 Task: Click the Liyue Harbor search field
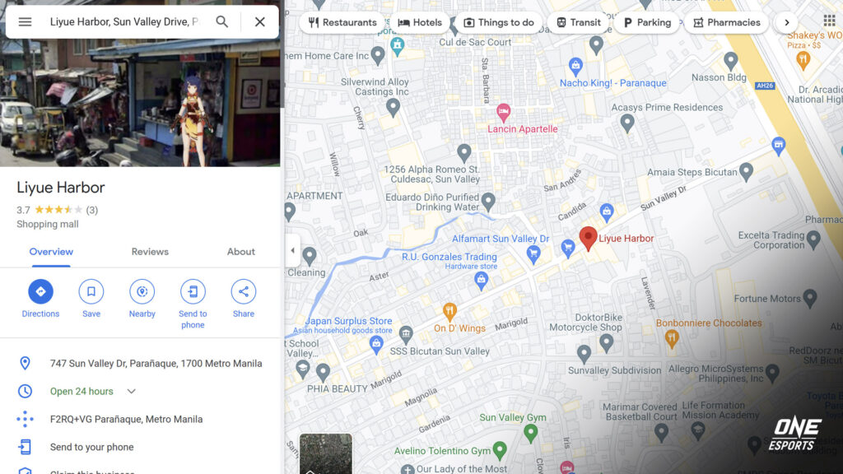[123, 22]
